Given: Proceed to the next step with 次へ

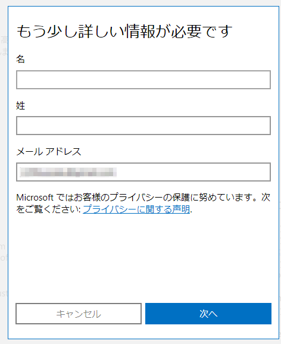Looking at the screenshot, I should click(x=208, y=314).
